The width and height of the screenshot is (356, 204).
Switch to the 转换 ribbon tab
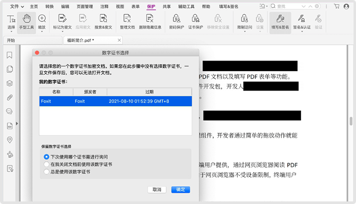click(x=49, y=7)
